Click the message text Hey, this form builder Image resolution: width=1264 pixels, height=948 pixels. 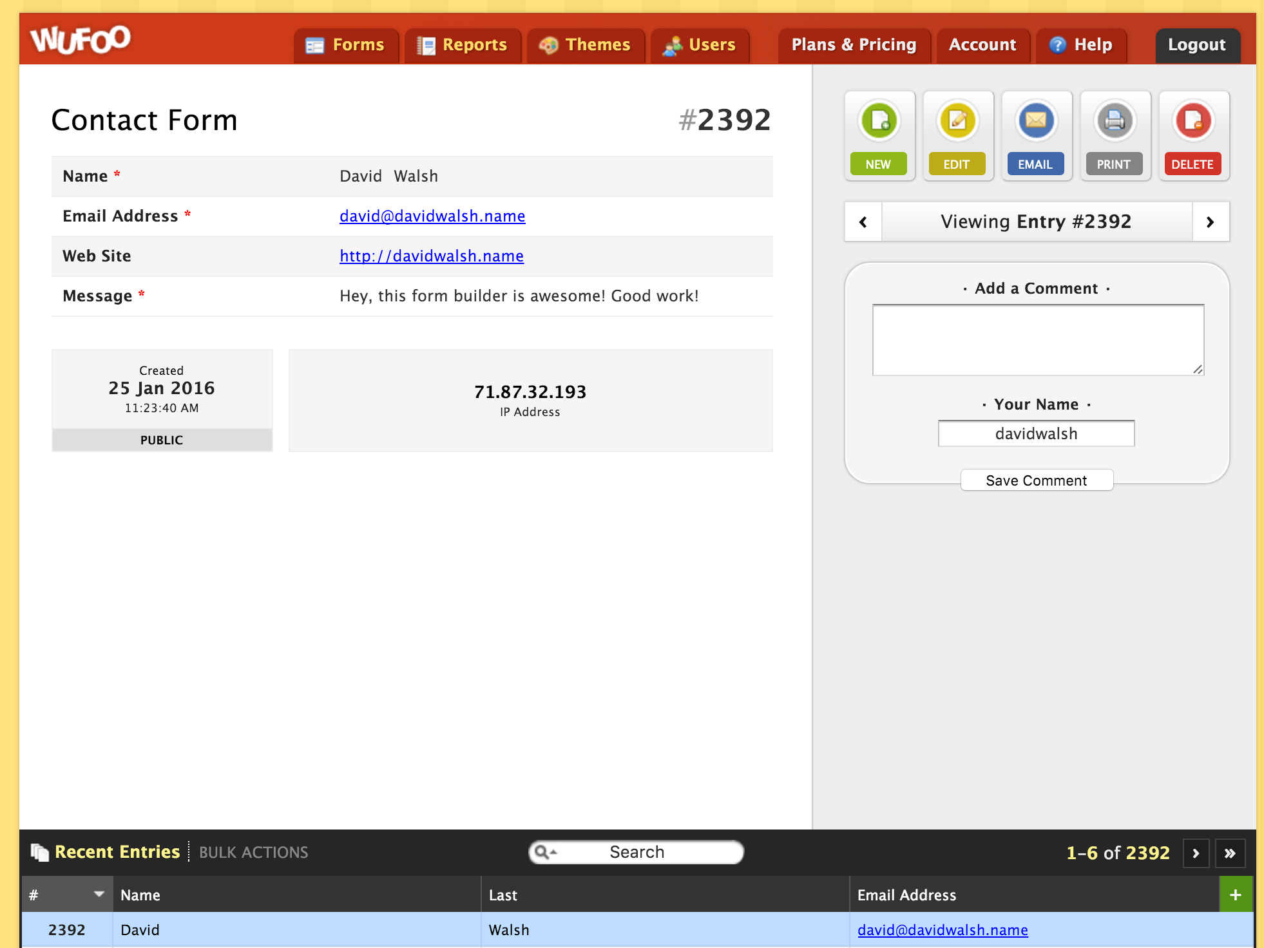tap(519, 296)
